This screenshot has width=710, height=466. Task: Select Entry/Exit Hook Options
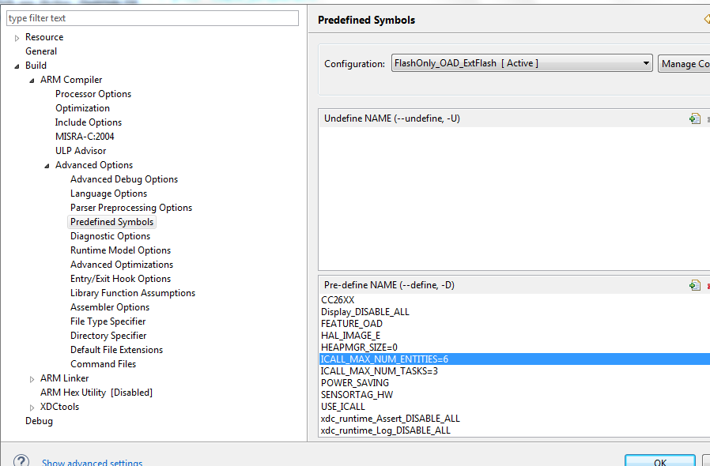pyautogui.click(x=120, y=279)
